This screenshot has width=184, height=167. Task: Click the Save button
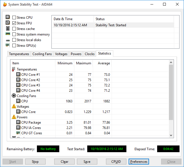[x=87, y=162]
